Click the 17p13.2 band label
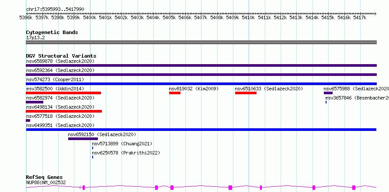Image resolution: width=389 pixels, height=192 pixels. (35, 38)
